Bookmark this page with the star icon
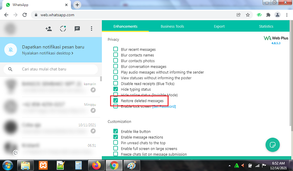The width and height of the screenshot is (293, 171). click(x=248, y=15)
